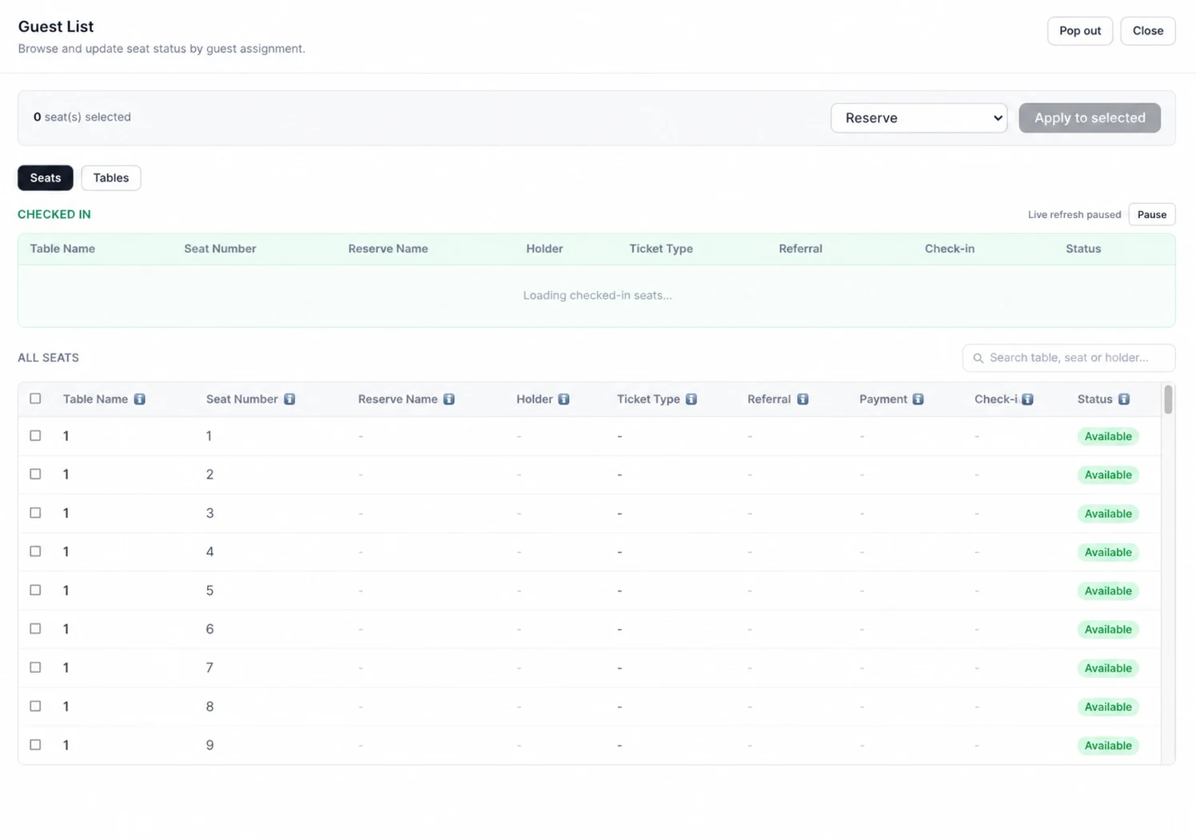This screenshot has height=840, width=1196.
Task: Check the box for seat 7
Action: pos(35,667)
